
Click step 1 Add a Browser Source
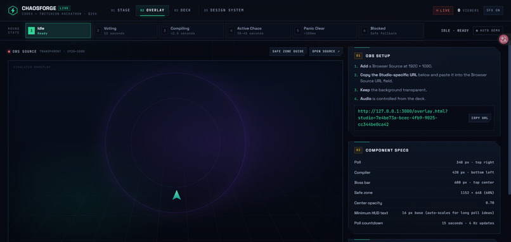(393, 66)
